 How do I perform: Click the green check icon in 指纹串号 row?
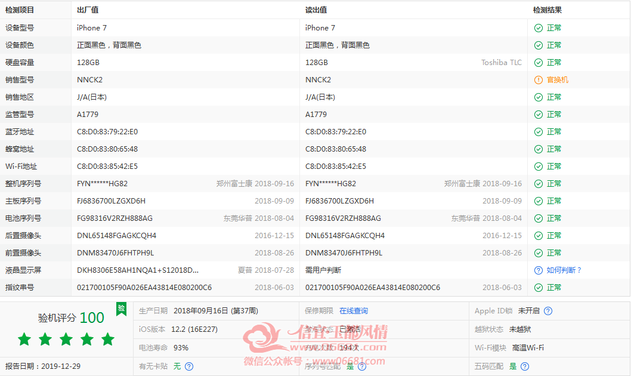pos(538,288)
